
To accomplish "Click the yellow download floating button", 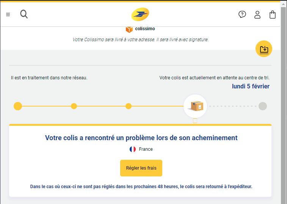I will click(264, 49).
